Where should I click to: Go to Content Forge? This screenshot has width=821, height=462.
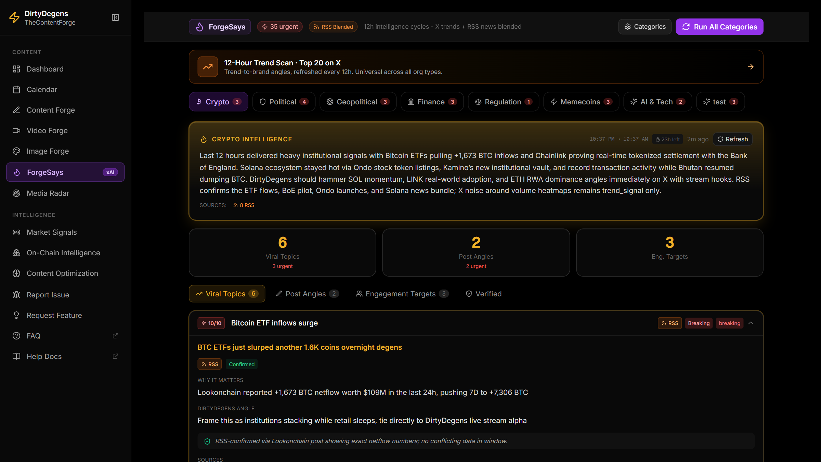point(65,110)
